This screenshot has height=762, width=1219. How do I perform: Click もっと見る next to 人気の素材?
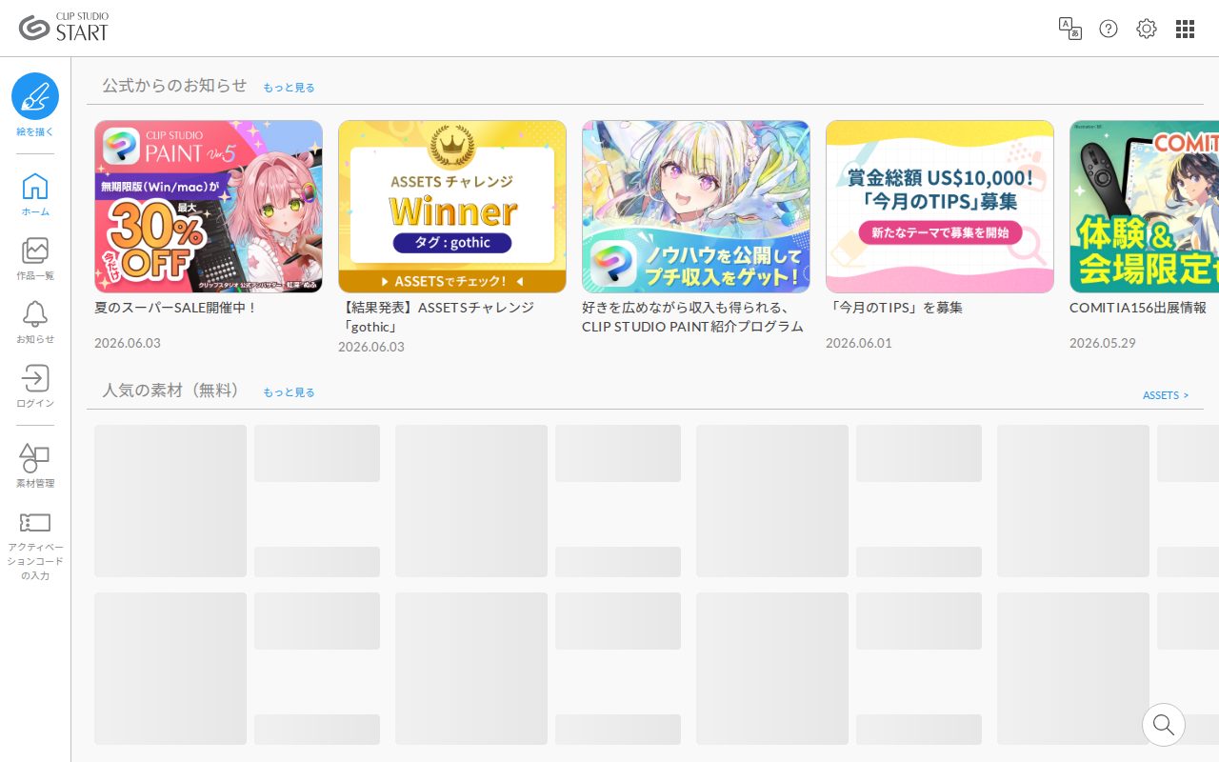[289, 392]
